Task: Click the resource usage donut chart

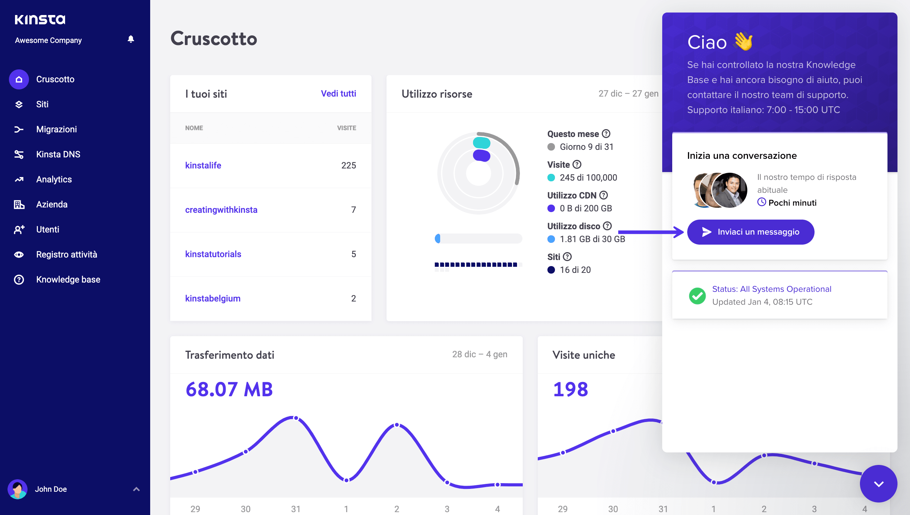Action: pyautogui.click(x=478, y=173)
